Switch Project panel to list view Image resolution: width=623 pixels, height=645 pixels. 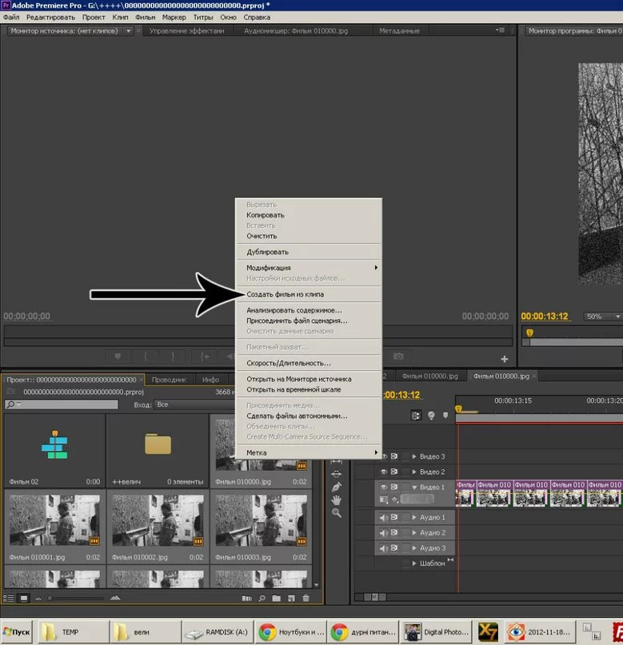click(10, 598)
